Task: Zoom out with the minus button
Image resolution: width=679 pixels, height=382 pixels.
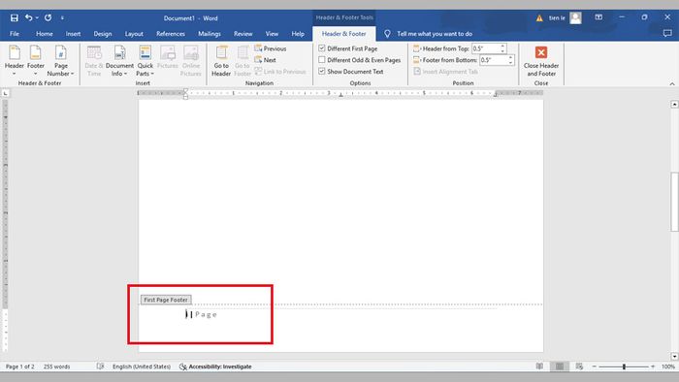Action: coord(594,366)
